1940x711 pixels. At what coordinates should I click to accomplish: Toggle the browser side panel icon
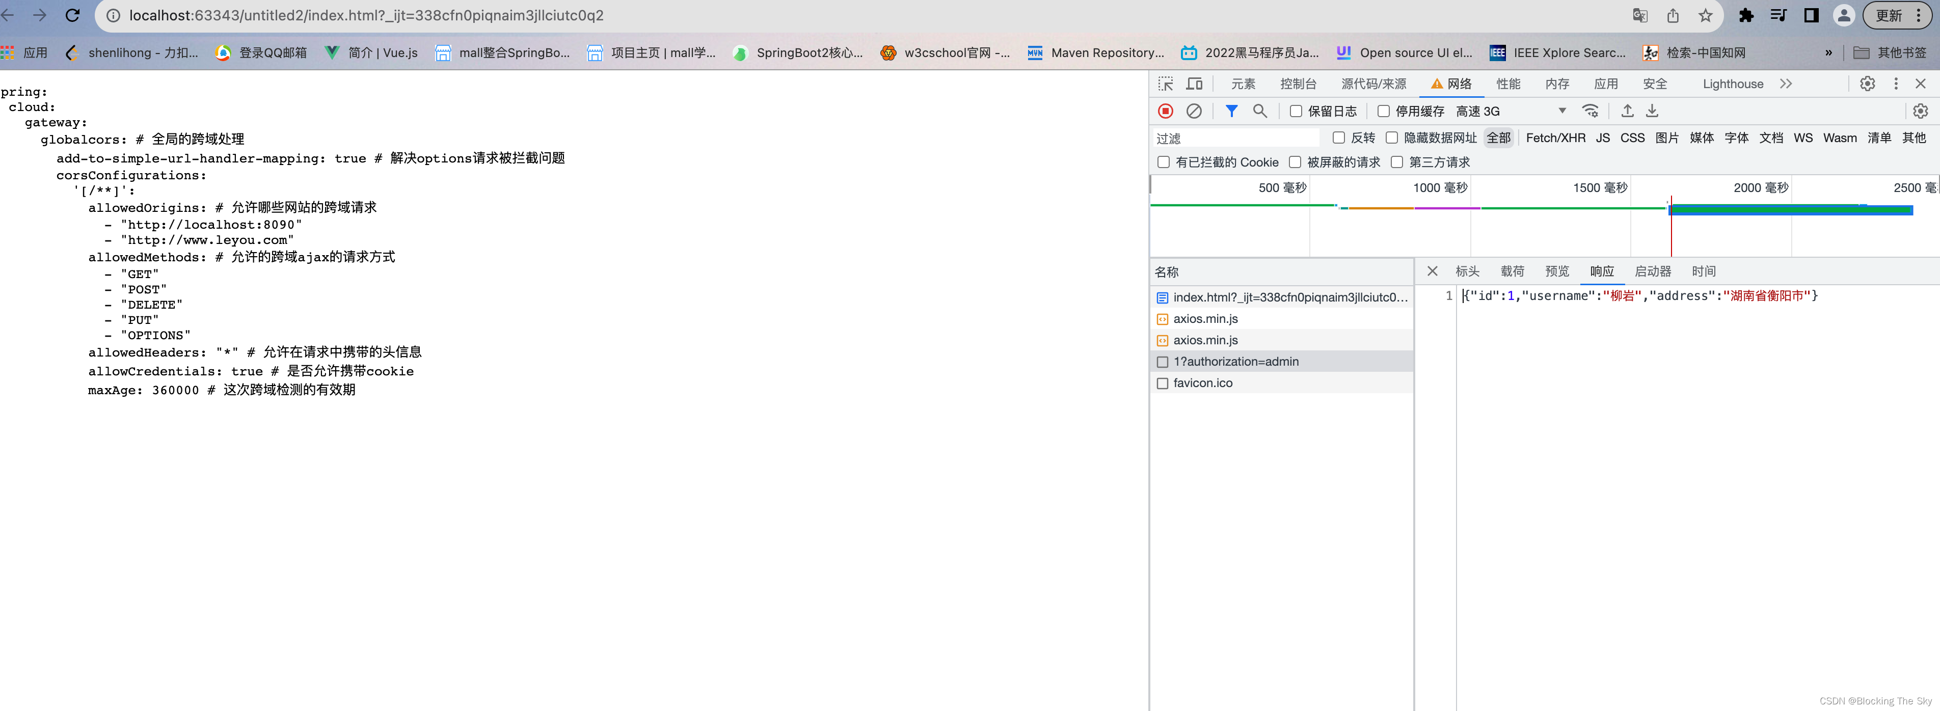pos(1811,16)
